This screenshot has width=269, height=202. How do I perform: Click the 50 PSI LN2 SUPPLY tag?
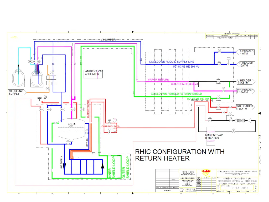click(x=17, y=92)
